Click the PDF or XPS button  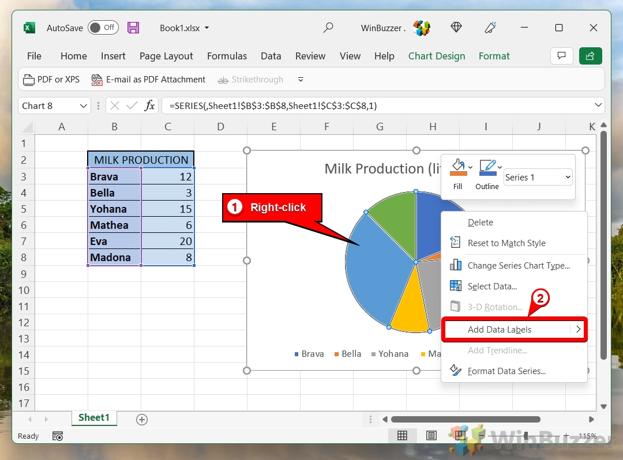[51, 80]
